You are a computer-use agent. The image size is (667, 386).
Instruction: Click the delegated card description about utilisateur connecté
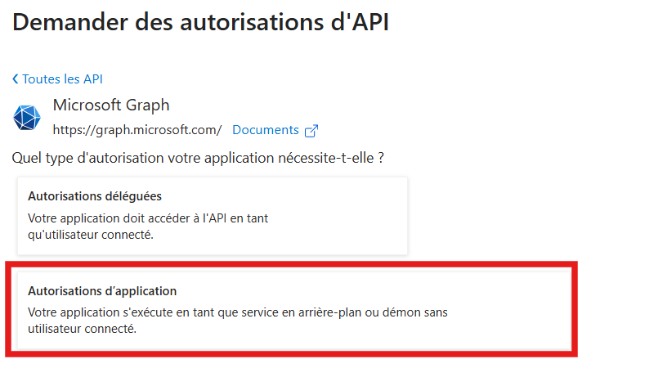point(148,227)
